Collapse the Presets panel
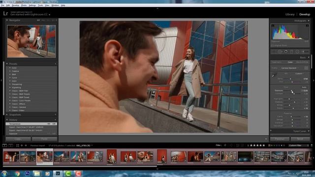The image size is (315, 177). 7,64
